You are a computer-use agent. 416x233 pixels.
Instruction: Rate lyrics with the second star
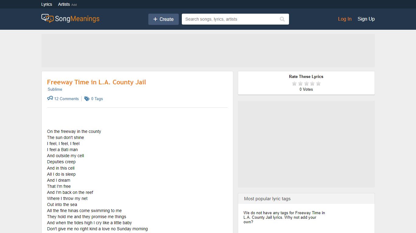point(300,83)
